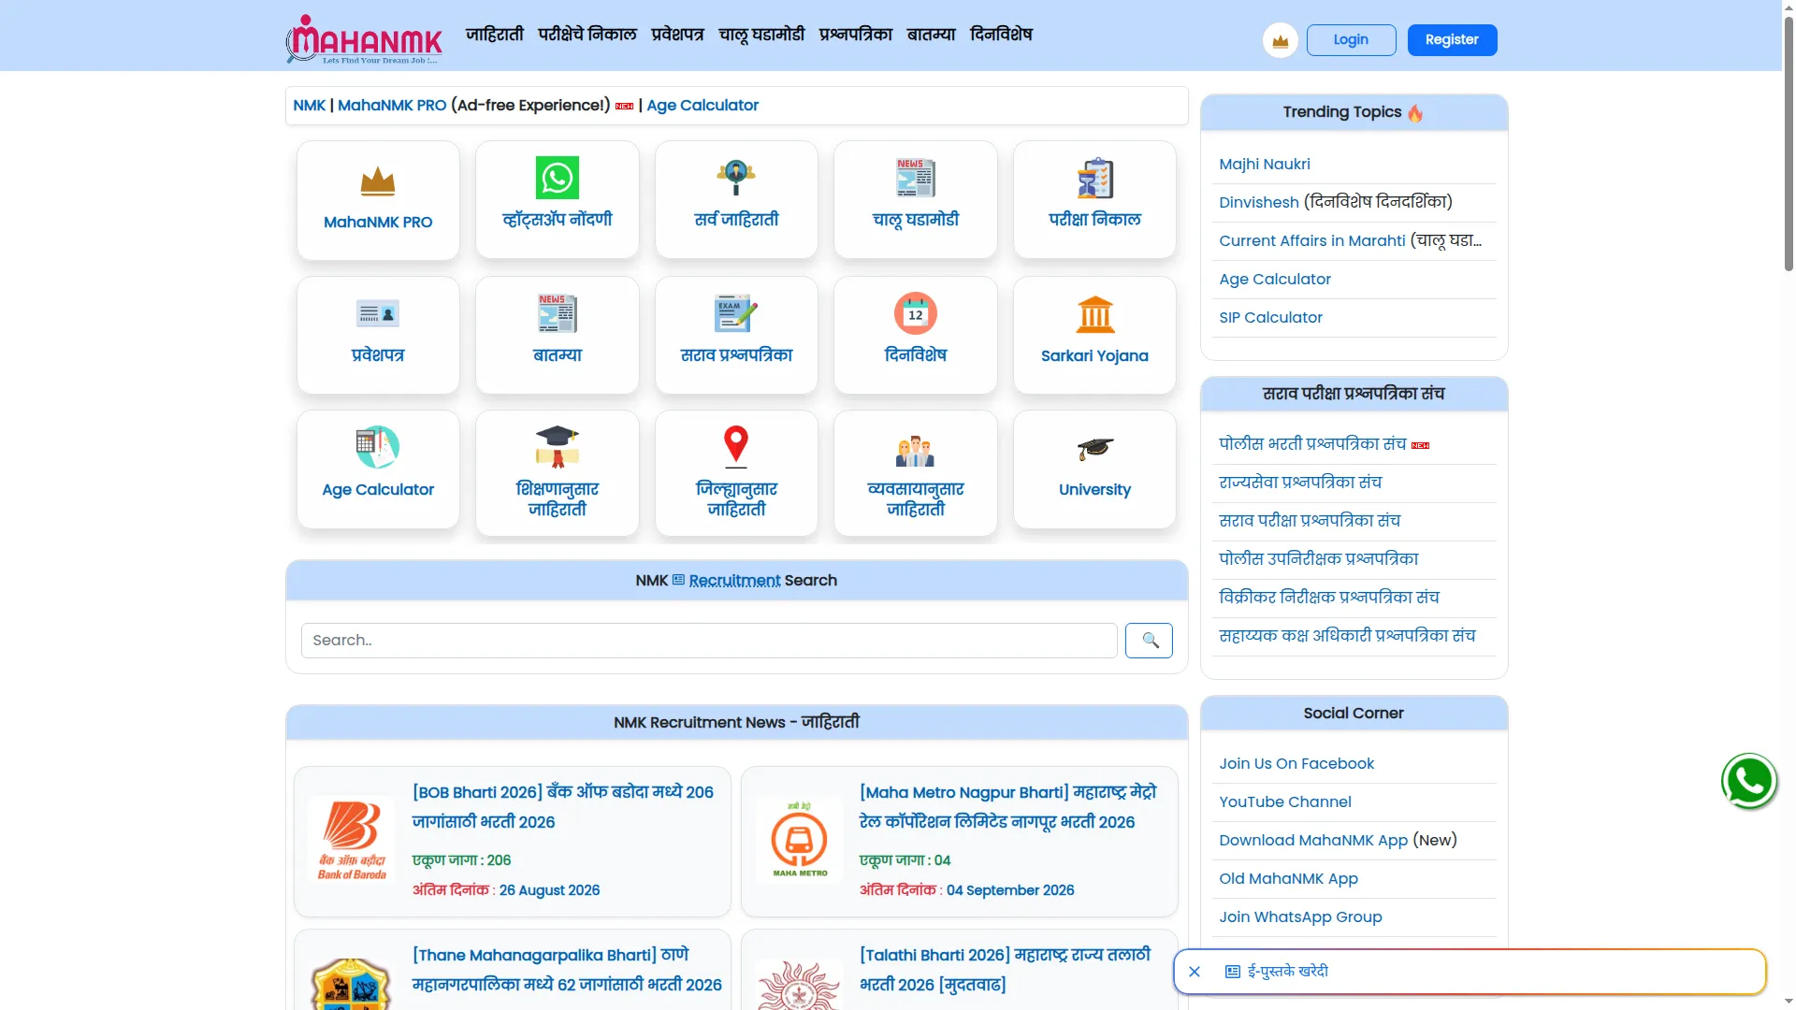The width and height of the screenshot is (1796, 1010).
Task: Click the MahaNMK PRO breadcrumb link
Action: pyautogui.click(x=392, y=106)
